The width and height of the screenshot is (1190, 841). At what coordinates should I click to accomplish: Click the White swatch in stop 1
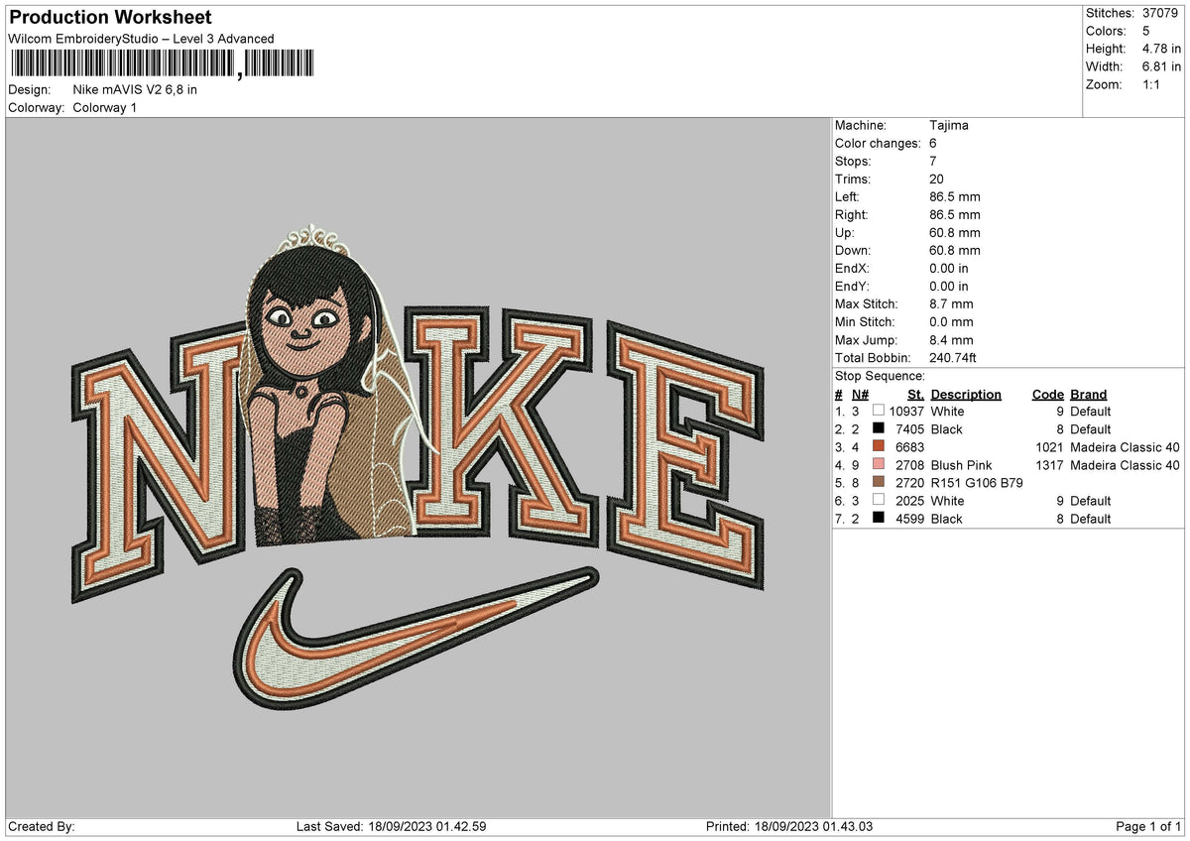878,412
